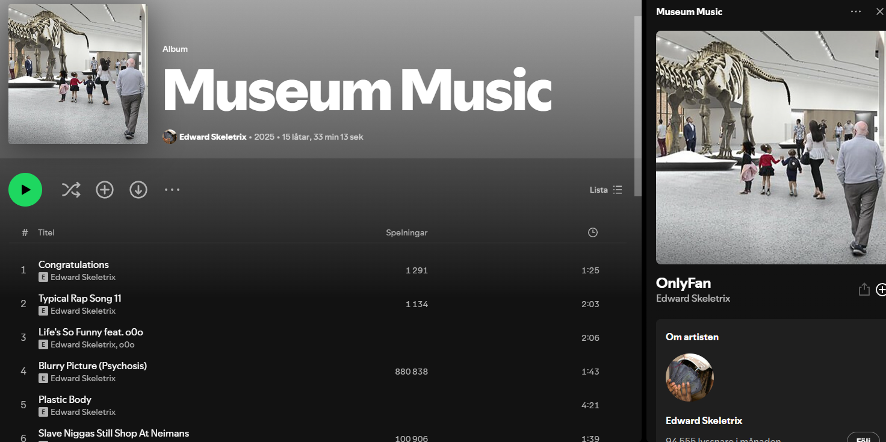
Task: Download the Museum Music album
Action: (138, 190)
